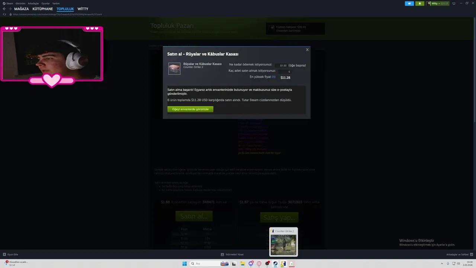Click the Topluluk Pazarı page heading

[x=172, y=26]
